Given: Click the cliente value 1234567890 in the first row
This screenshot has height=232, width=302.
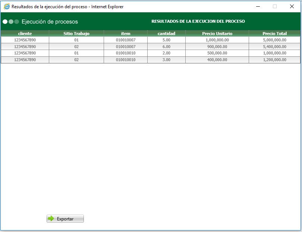Looking at the screenshot, I should (x=25, y=40).
